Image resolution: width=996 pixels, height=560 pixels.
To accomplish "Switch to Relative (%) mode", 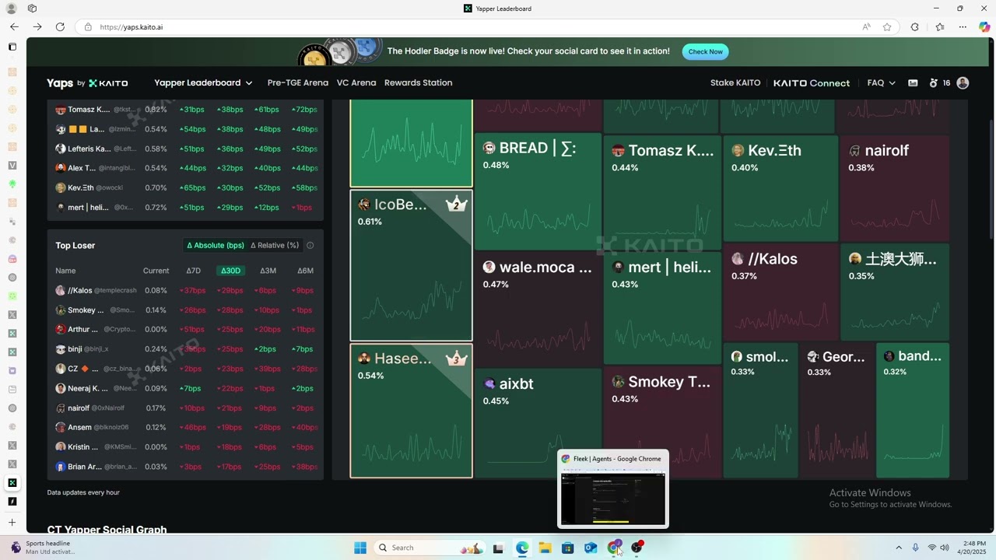I will pyautogui.click(x=275, y=245).
